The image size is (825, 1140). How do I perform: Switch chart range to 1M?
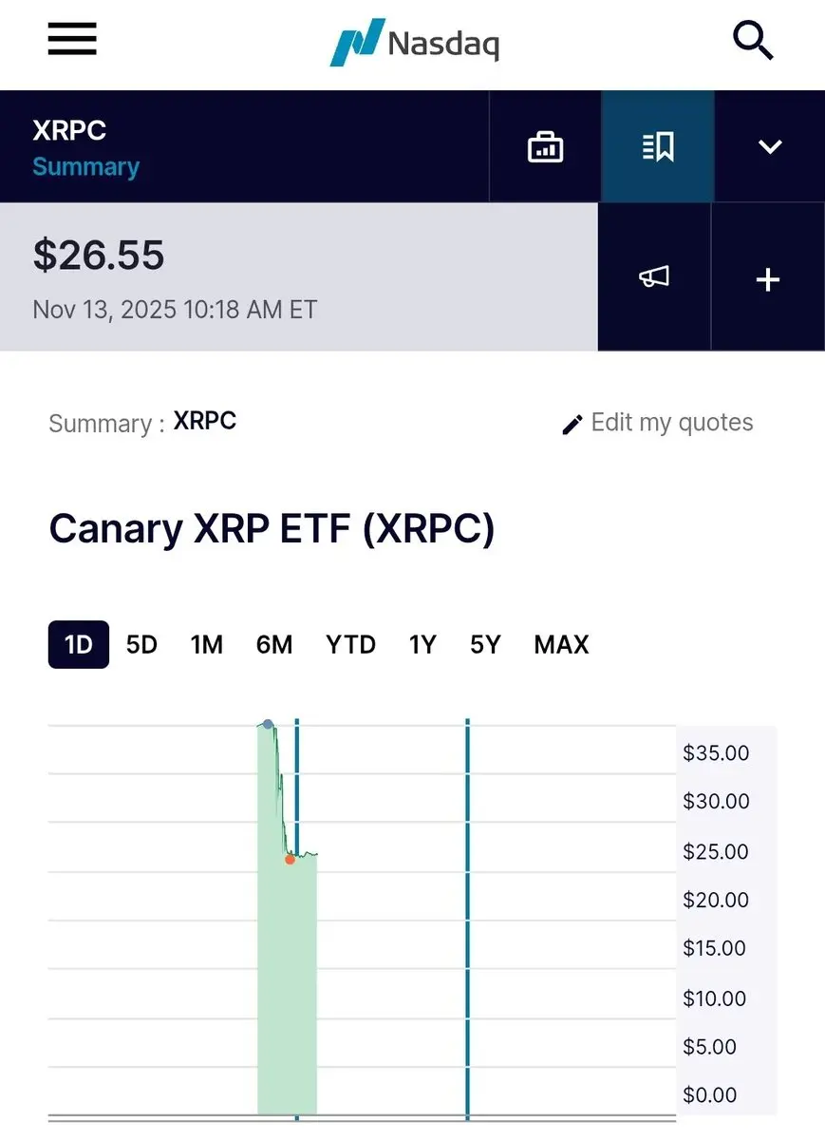tap(206, 644)
